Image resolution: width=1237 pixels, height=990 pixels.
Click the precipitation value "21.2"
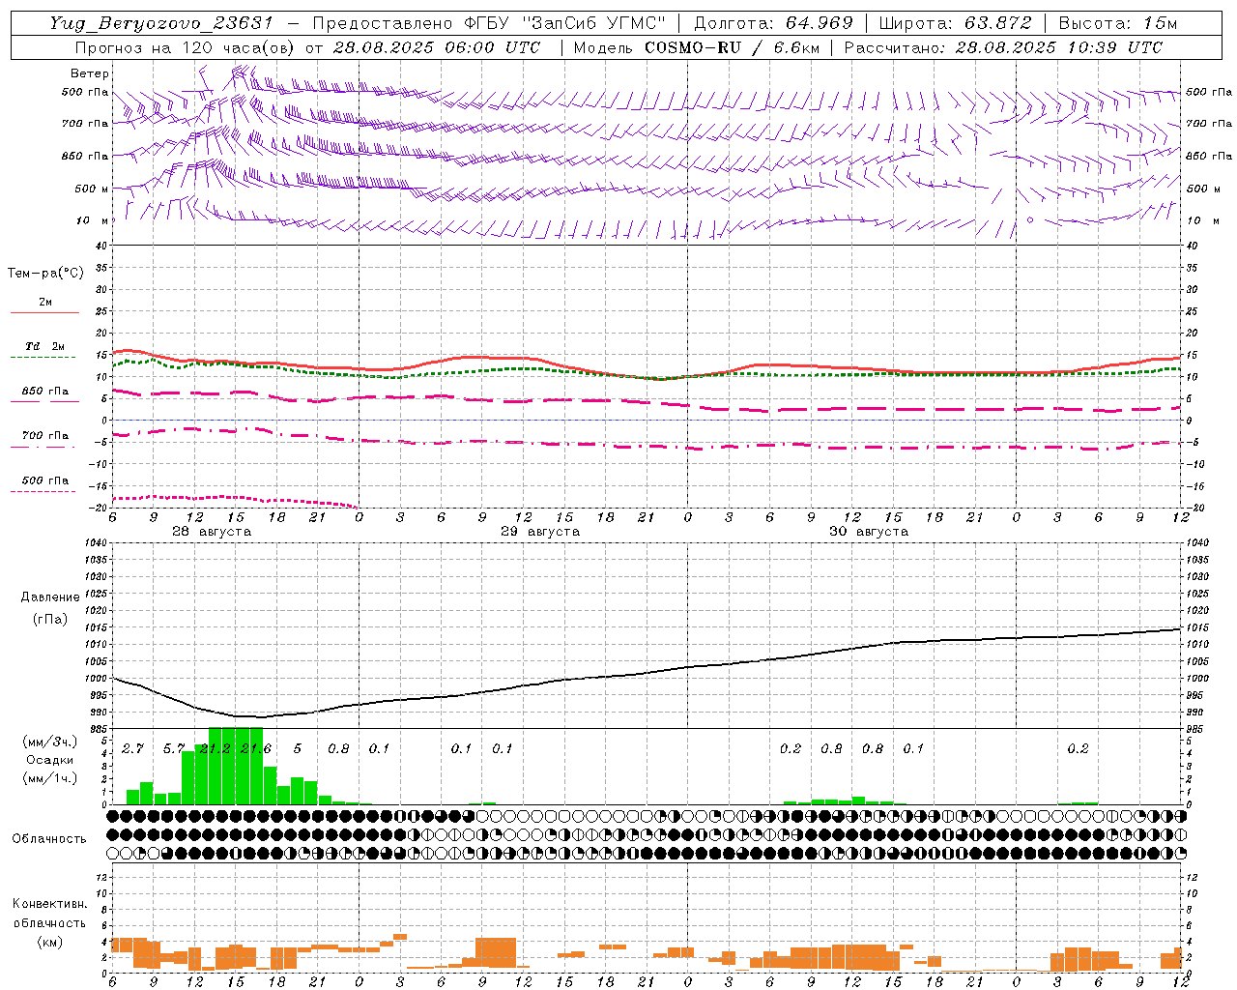pos(215,748)
